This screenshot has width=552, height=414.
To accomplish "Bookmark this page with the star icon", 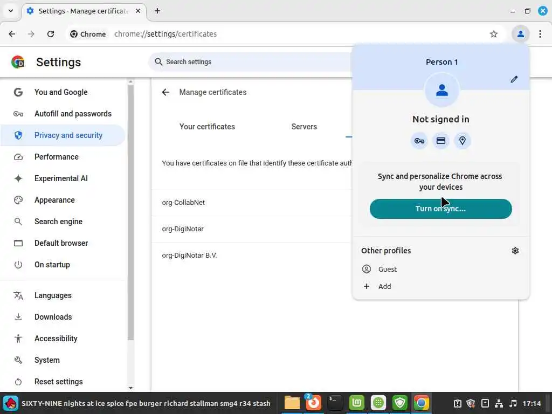I will click(x=494, y=34).
